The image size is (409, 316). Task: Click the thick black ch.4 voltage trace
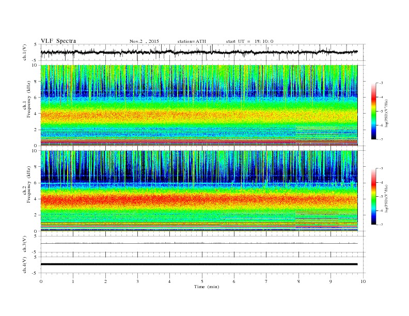199,264
